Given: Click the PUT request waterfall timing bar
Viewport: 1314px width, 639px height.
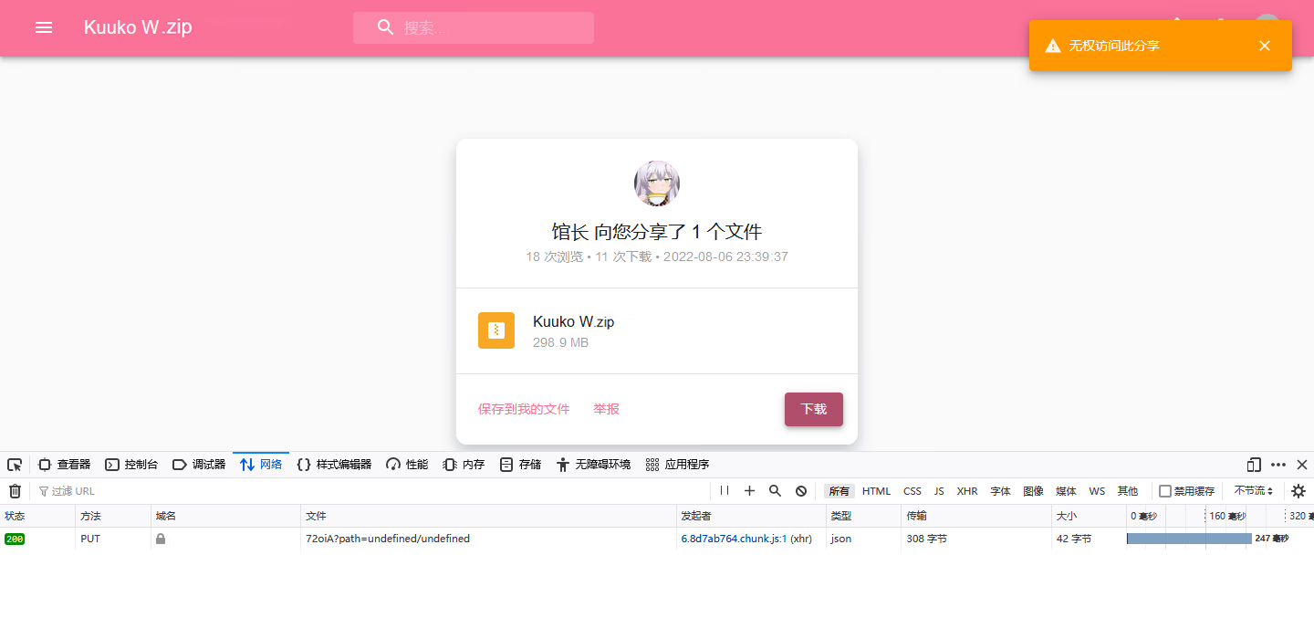Looking at the screenshot, I should tap(1191, 539).
